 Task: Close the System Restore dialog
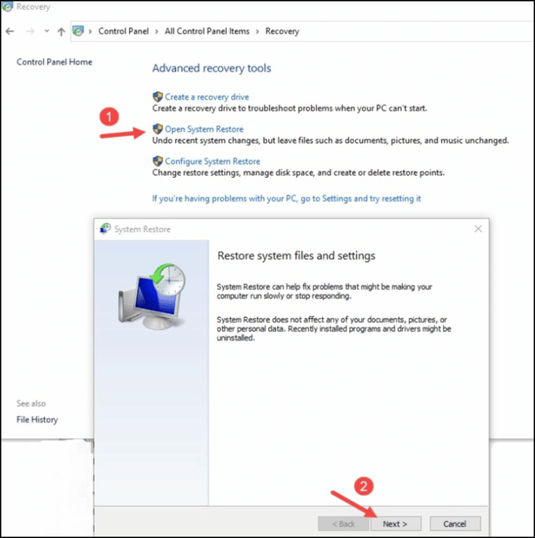click(x=478, y=229)
